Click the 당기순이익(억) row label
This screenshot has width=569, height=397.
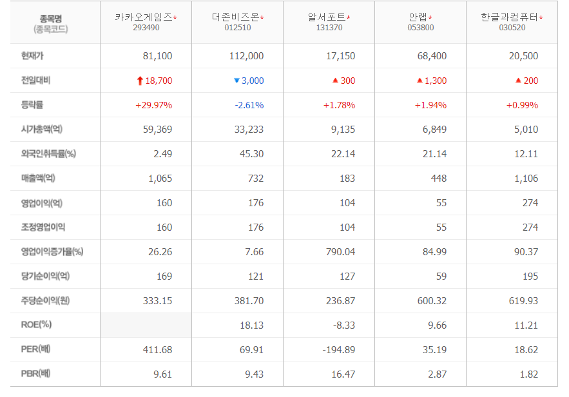(45, 276)
